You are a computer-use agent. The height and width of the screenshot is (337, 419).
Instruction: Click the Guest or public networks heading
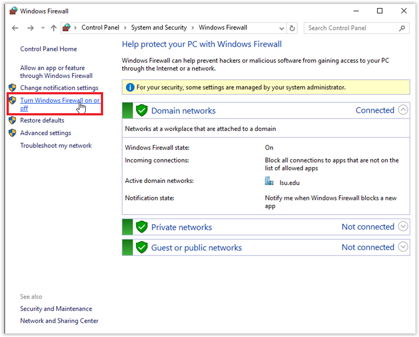(197, 248)
